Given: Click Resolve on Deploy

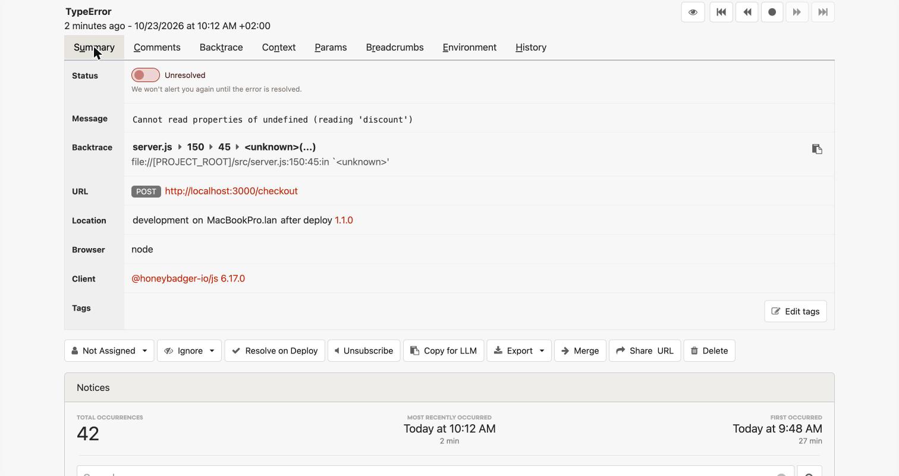Looking at the screenshot, I should tap(275, 350).
